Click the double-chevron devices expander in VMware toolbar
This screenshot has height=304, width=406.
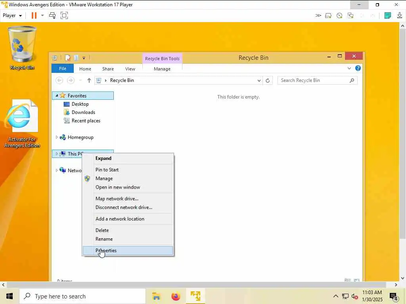(318, 15)
